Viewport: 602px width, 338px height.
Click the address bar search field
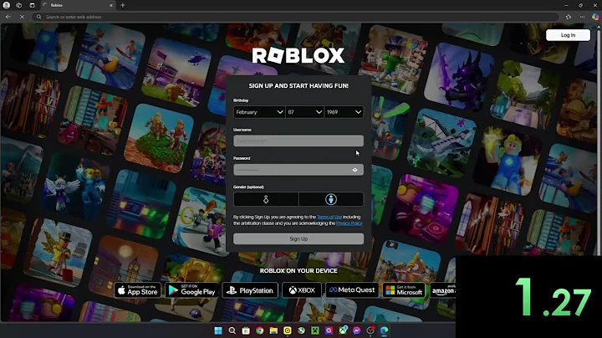tap(296, 17)
